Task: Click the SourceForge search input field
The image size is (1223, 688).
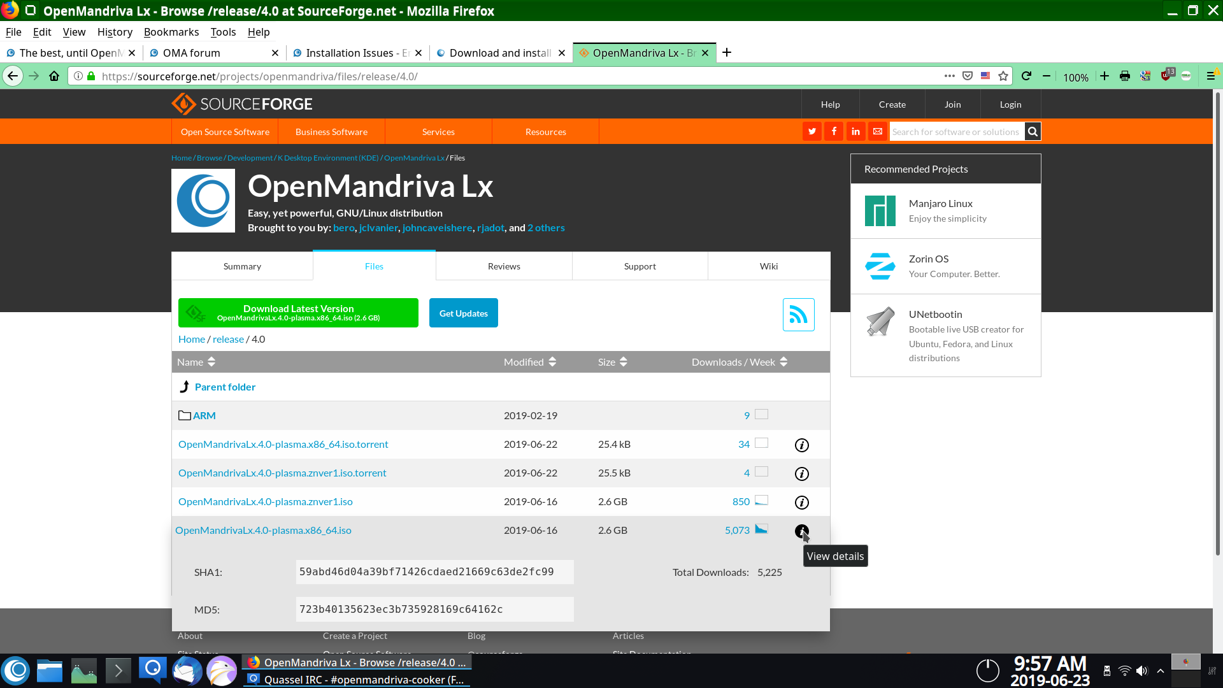Action: [957, 131]
